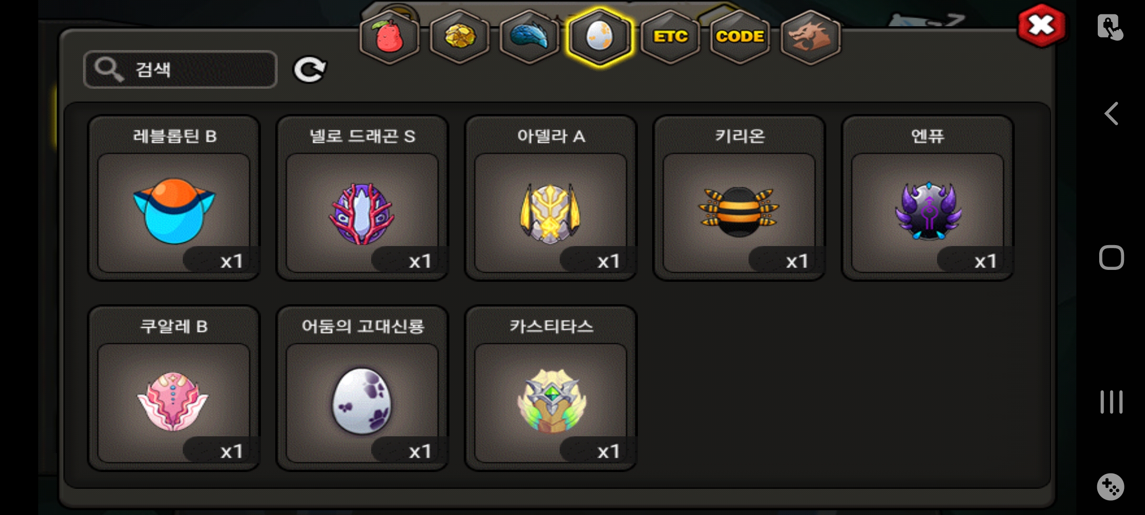Click the 검색 search field
This screenshot has height=515, width=1145.
[x=180, y=70]
